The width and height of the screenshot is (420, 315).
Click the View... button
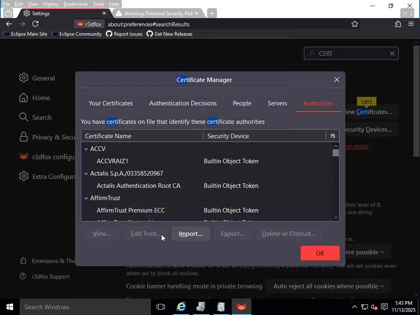(102, 233)
